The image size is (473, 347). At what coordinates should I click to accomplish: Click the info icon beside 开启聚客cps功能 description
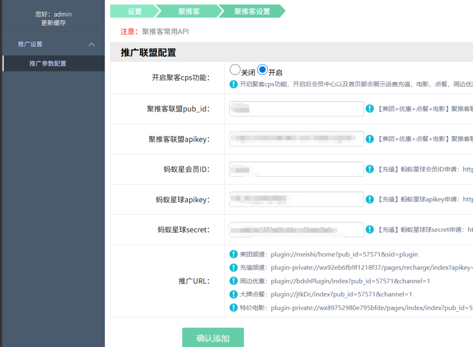point(233,84)
